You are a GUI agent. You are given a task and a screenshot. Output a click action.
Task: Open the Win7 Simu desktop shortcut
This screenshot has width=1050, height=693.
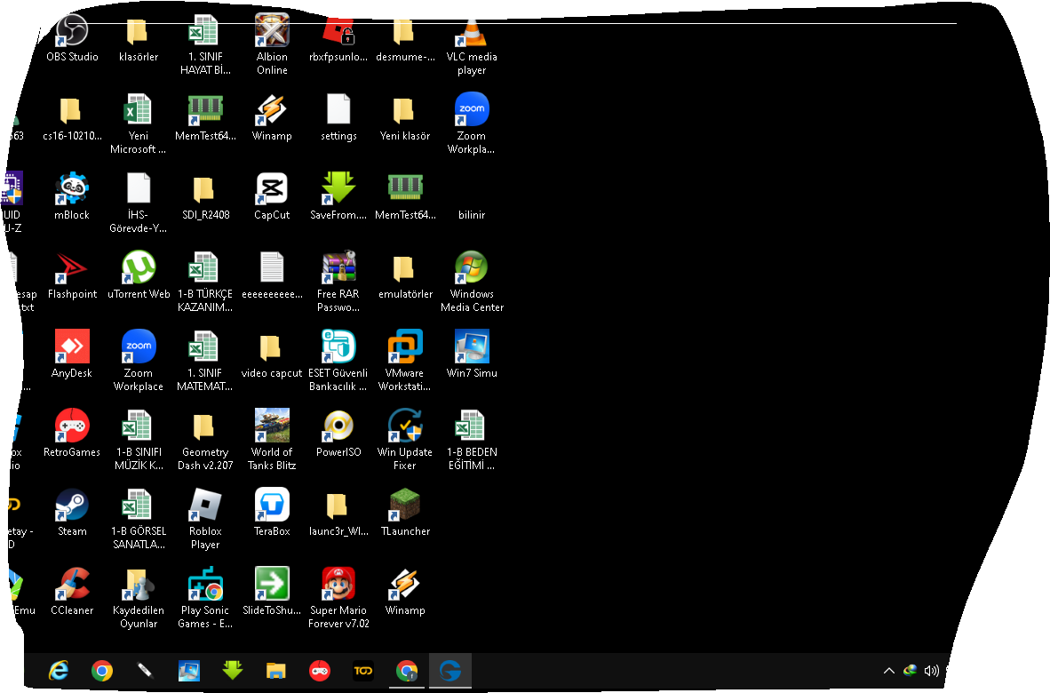472,354
